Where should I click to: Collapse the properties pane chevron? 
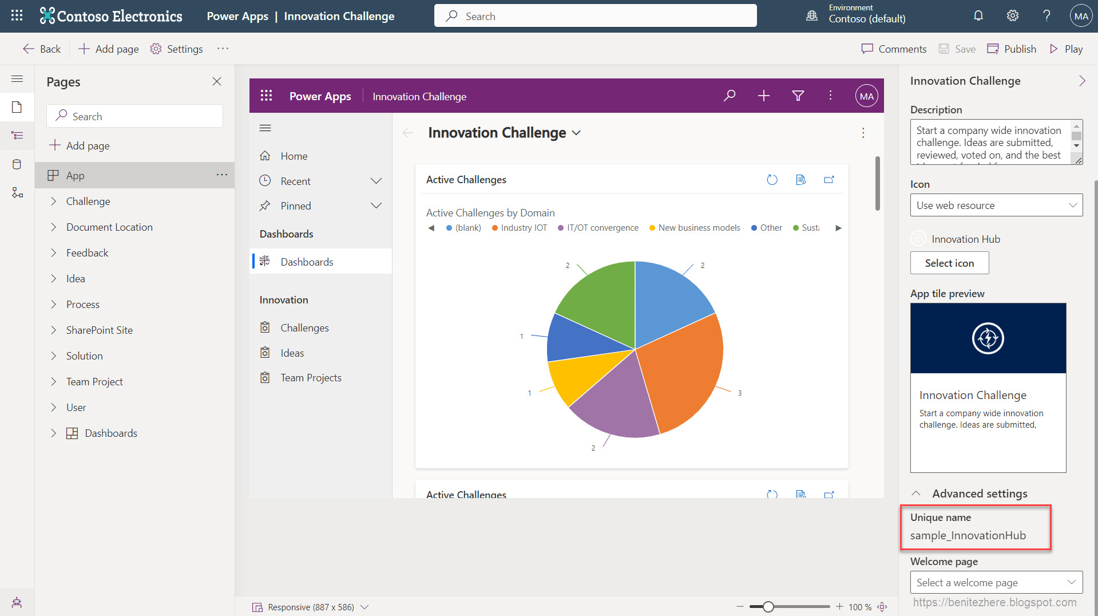(1081, 81)
